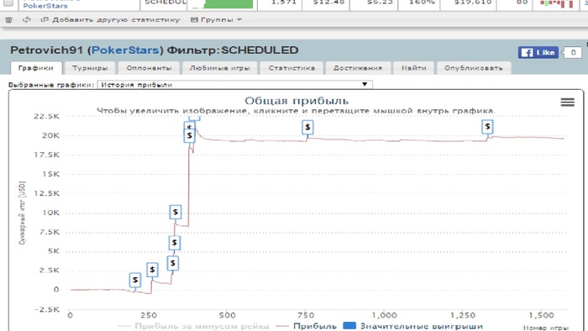Image resolution: width=588 pixels, height=331 pixels.
Task: Expand the История прибыли graph selector
Action: pos(234,85)
